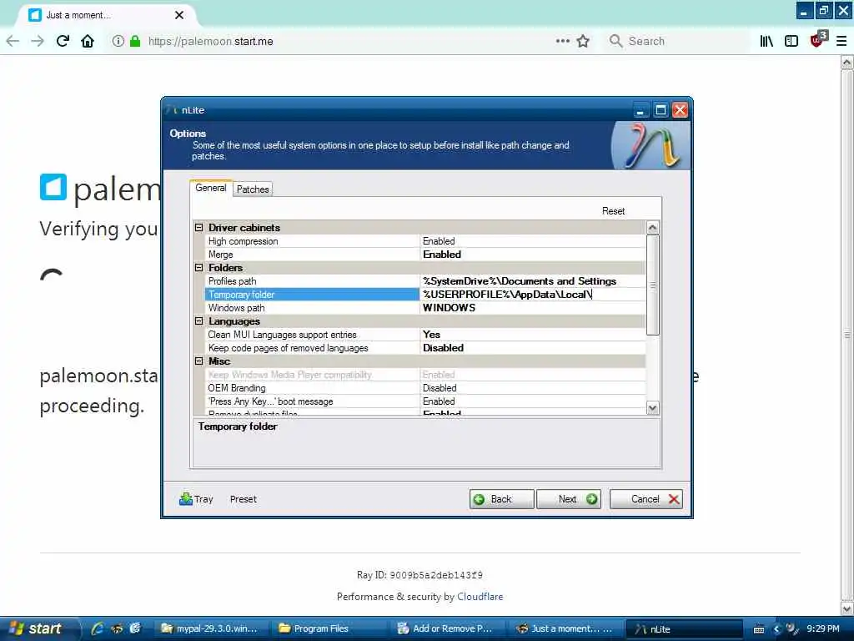Collapse the Folders group
Image resolution: width=854 pixels, height=641 pixels.
tap(198, 268)
